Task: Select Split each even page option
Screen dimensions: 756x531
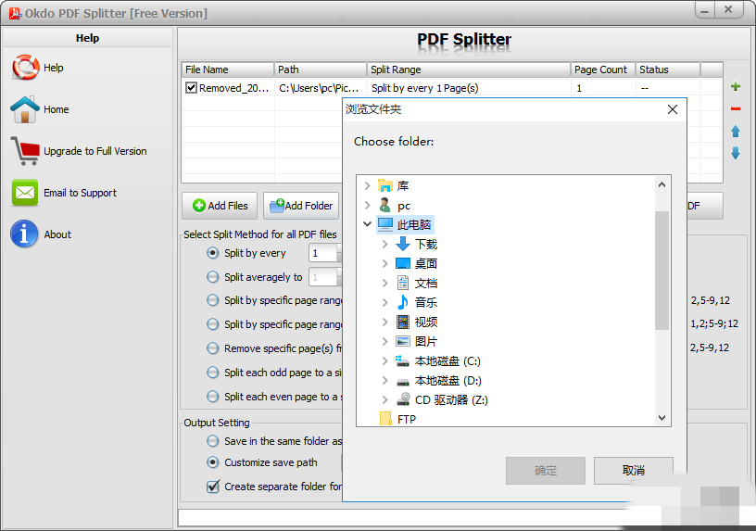Action: pos(213,397)
